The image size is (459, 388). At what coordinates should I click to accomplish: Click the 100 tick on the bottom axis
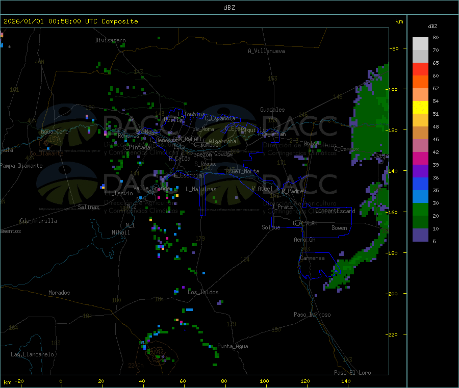[x=264, y=381]
